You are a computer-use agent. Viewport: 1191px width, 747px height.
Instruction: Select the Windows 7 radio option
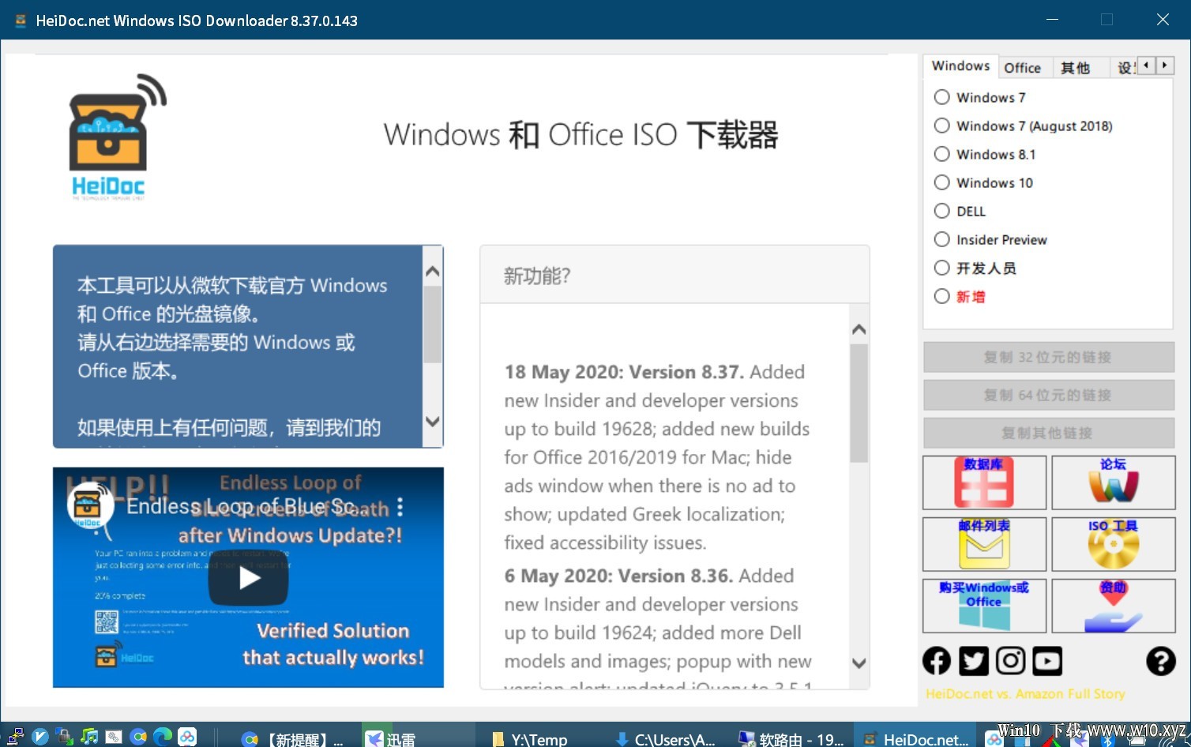(979, 97)
